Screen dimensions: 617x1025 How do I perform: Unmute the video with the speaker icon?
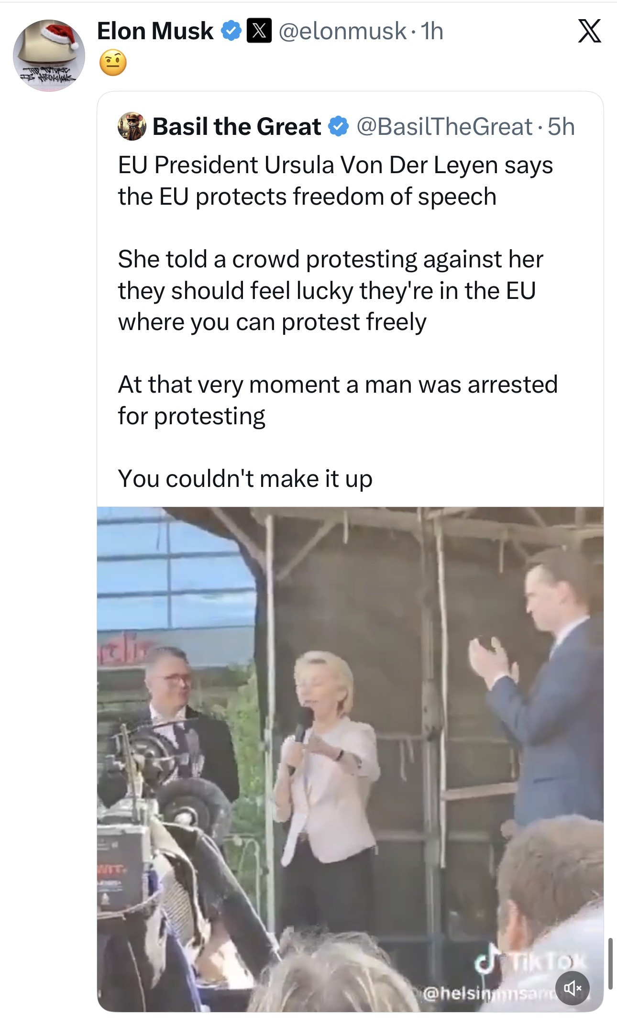572,987
